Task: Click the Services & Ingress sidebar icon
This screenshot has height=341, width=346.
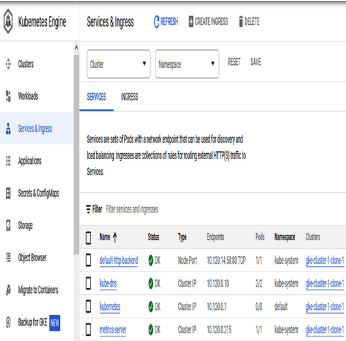Action: point(8,129)
